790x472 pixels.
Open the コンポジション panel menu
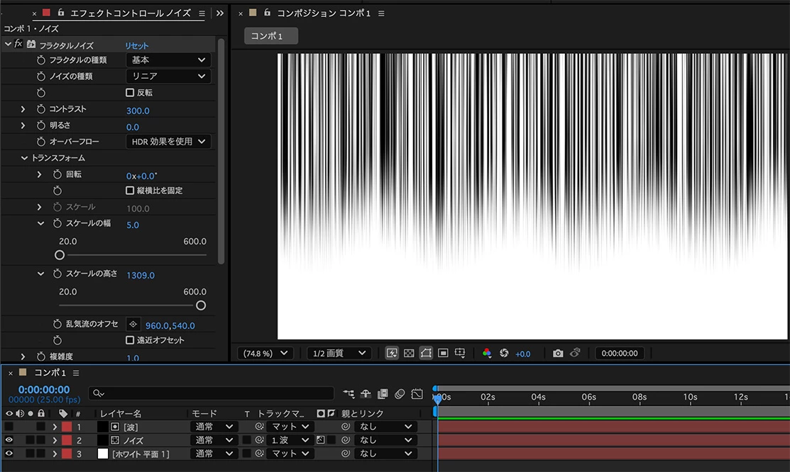coord(381,13)
